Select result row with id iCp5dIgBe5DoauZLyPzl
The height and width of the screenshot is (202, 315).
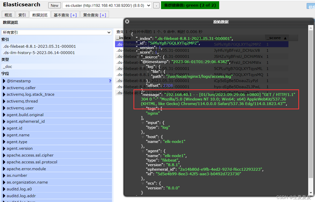(202, 81)
